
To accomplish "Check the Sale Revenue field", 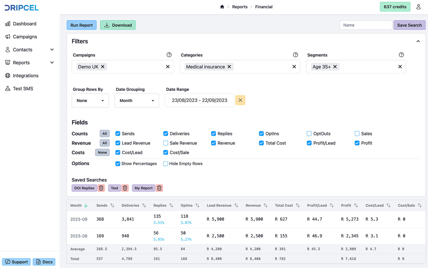I will [166, 143].
